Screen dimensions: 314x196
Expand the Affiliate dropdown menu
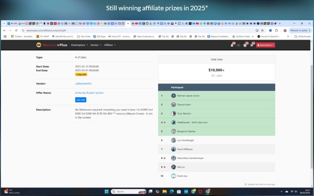(x=109, y=45)
